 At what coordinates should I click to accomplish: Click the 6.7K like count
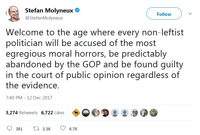[x=73, y=129]
